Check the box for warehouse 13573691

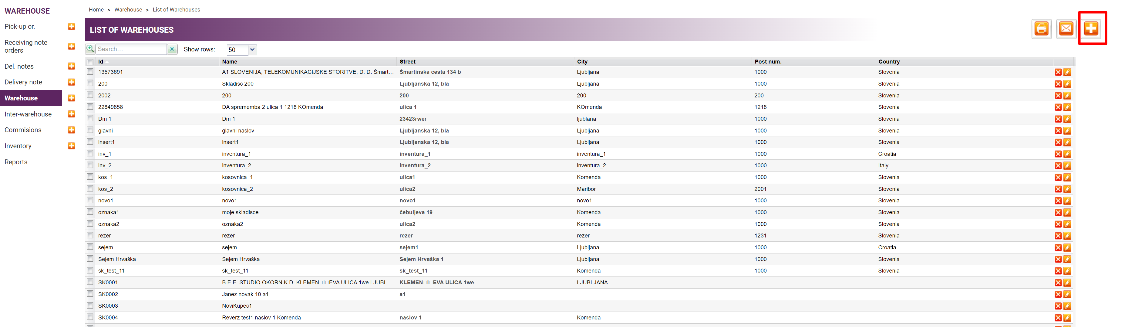pyautogui.click(x=90, y=72)
